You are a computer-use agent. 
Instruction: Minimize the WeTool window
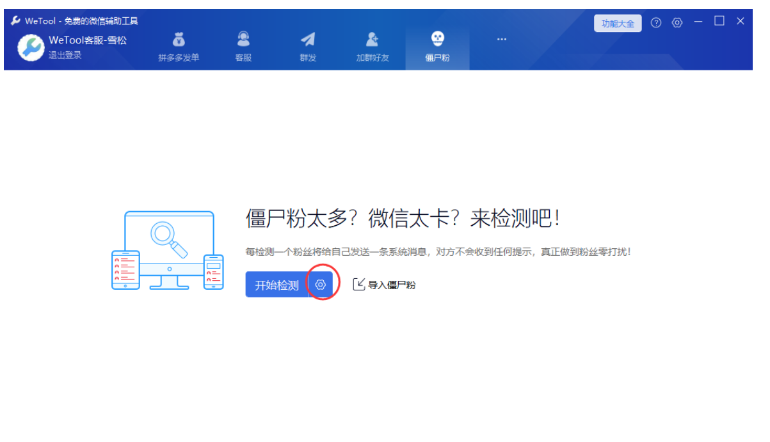[x=698, y=22]
